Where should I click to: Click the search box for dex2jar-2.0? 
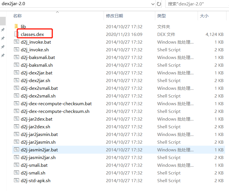197,4
